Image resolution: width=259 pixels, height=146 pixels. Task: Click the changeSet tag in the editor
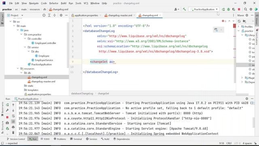point(99,62)
